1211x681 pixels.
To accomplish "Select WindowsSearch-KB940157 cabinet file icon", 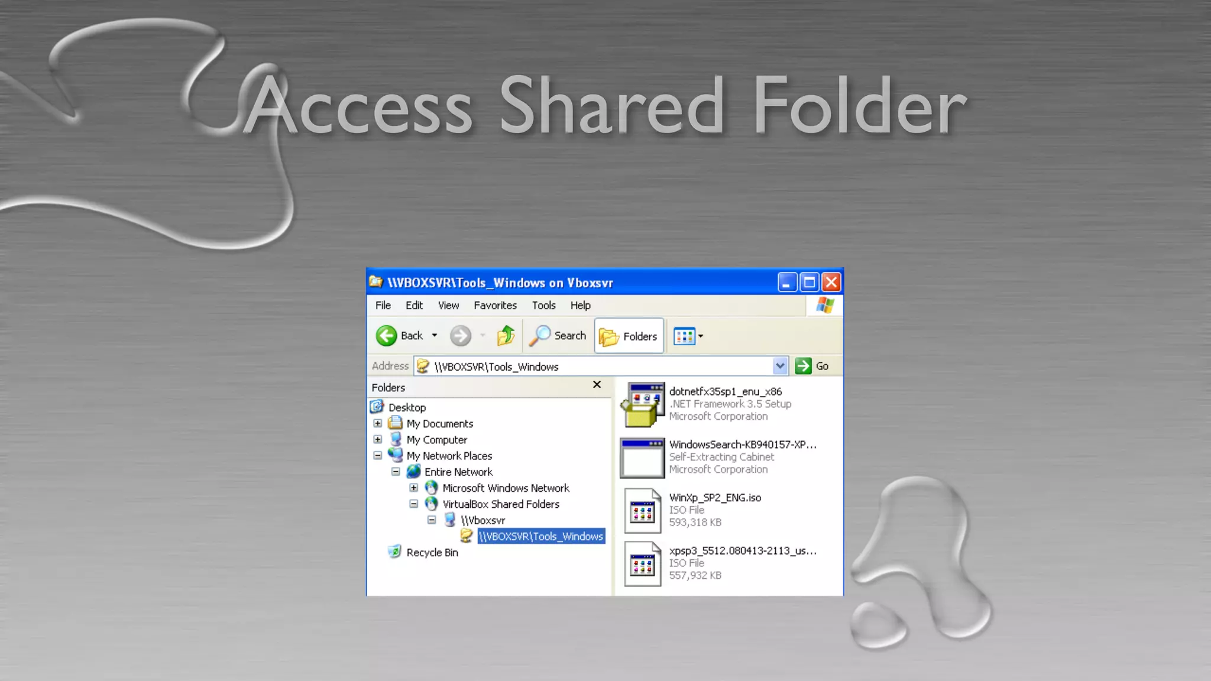I will [x=642, y=458].
